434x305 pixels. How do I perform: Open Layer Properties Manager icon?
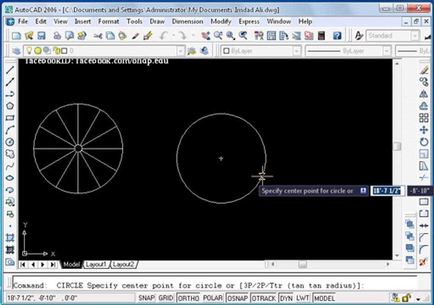[16, 51]
